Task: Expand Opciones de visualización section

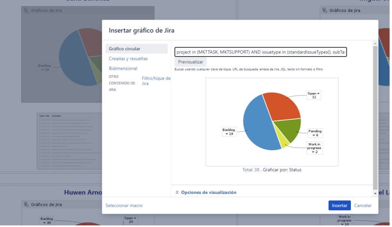Action: (209, 192)
